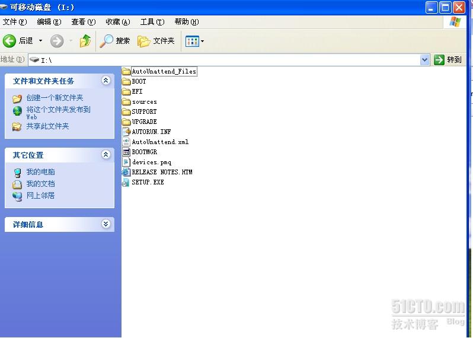Open the 工具(T) menu

pyautogui.click(x=152, y=22)
